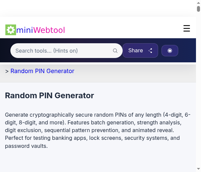Open the Random PIN Generator breadcrumb link
The height and width of the screenshot is (172, 201).
(x=42, y=71)
